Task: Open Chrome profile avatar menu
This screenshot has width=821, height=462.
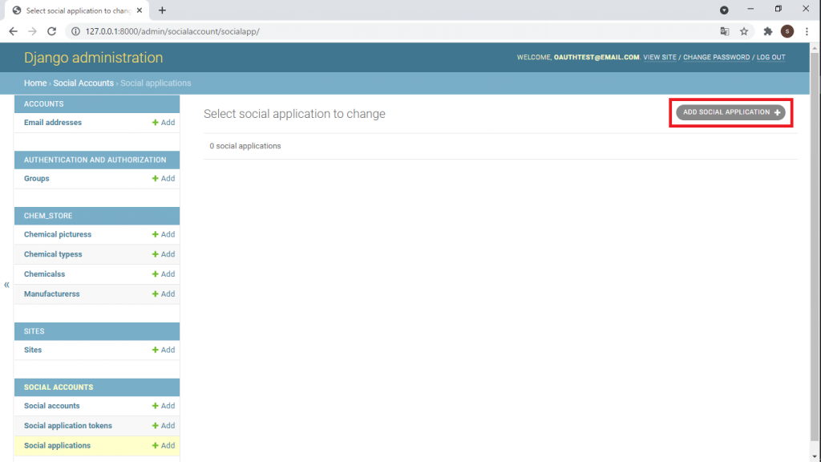Action: pyautogui.click(x=787, y=31)
